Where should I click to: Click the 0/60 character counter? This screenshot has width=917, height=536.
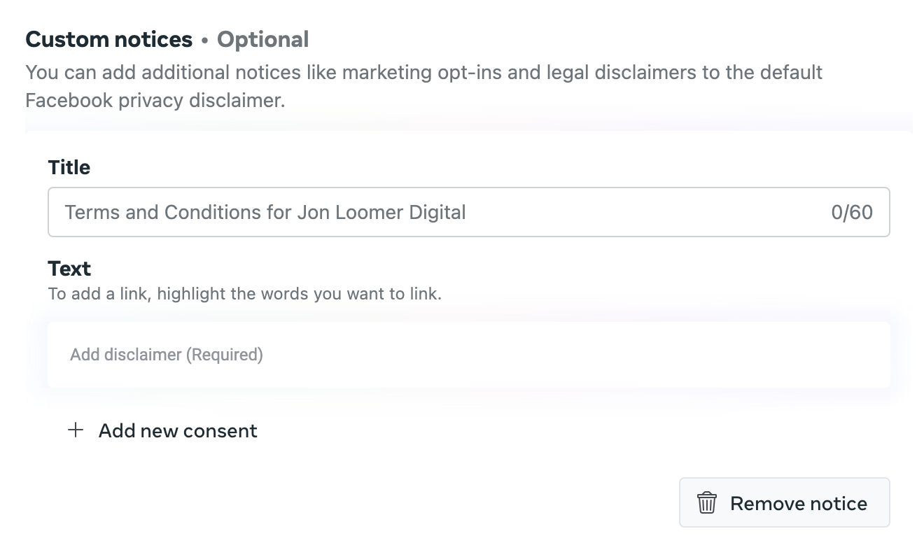tap(852, 212)
